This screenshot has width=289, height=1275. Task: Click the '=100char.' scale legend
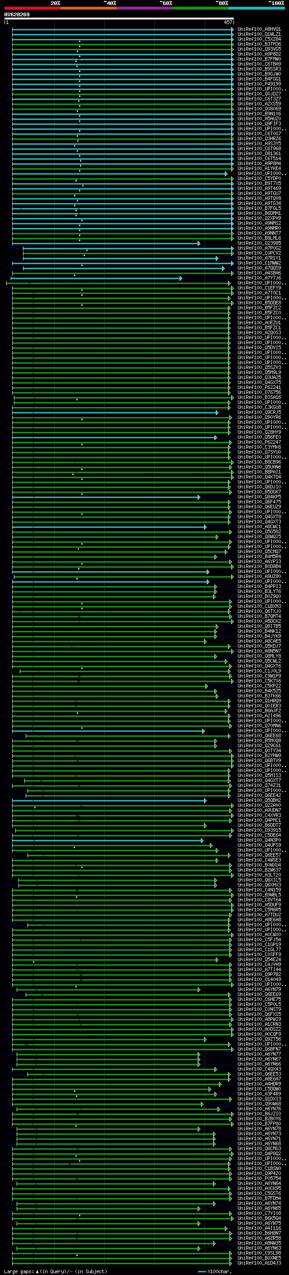click(220, 1271)
